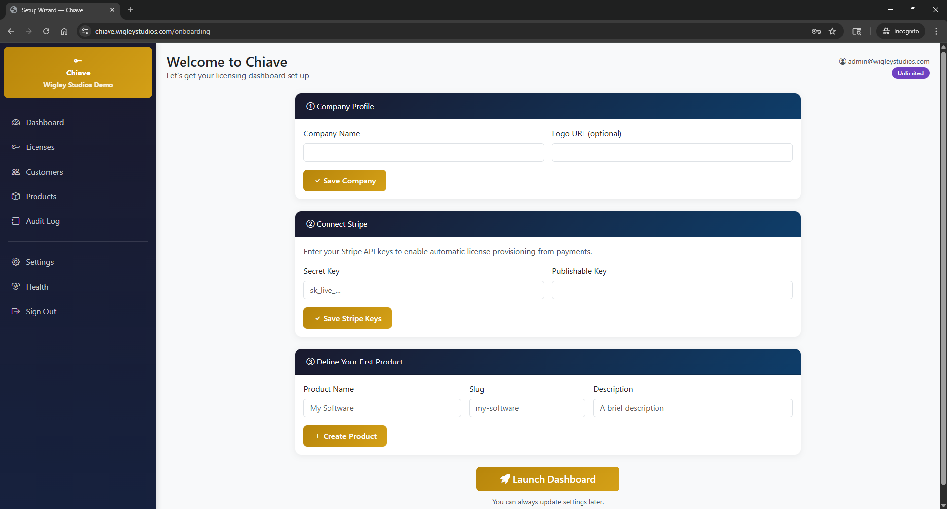Image resolution: width=947 pixels, height=509 pixels.
Task: Reload the onboarding page
Action: point(46,31)
